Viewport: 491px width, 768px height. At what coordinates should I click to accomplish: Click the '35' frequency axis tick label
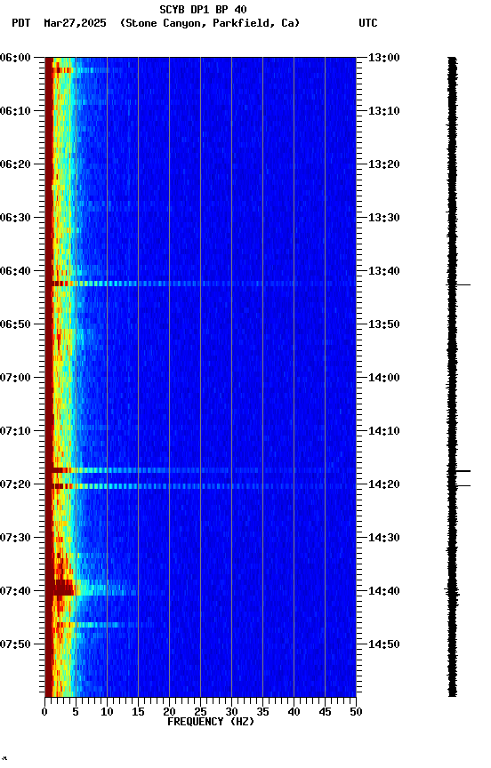click(x=262, y=712)
